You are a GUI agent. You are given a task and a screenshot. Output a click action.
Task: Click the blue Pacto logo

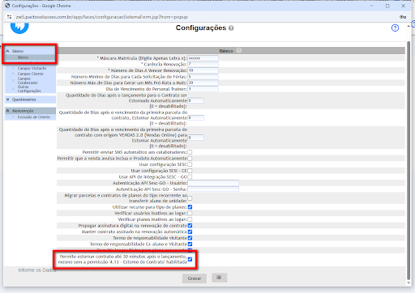pyautogui.click(x=19, y=27)
